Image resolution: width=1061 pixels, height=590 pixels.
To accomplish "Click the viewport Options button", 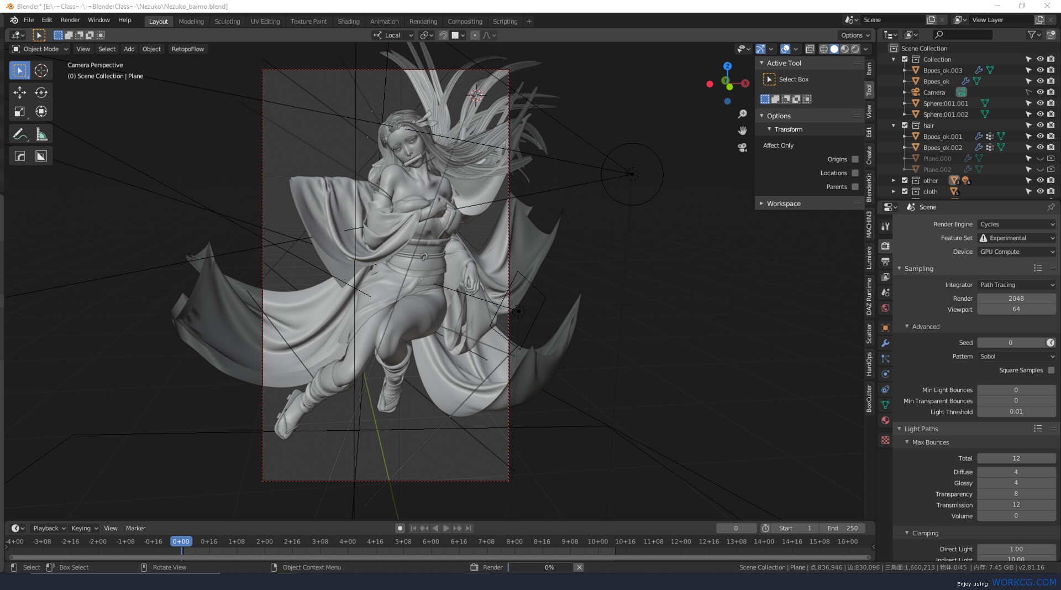I will click(x=855, y=35).
